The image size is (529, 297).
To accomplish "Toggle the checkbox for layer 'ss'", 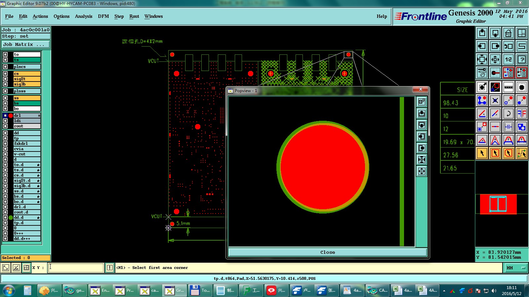I will pyautogui.click(x=5, y=98).
